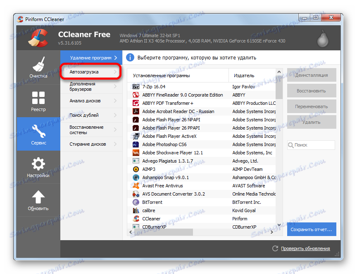This screenshot has height=274, width=357.
Task: Expand the Анализ дисков chevron
Action: [115, 101]
